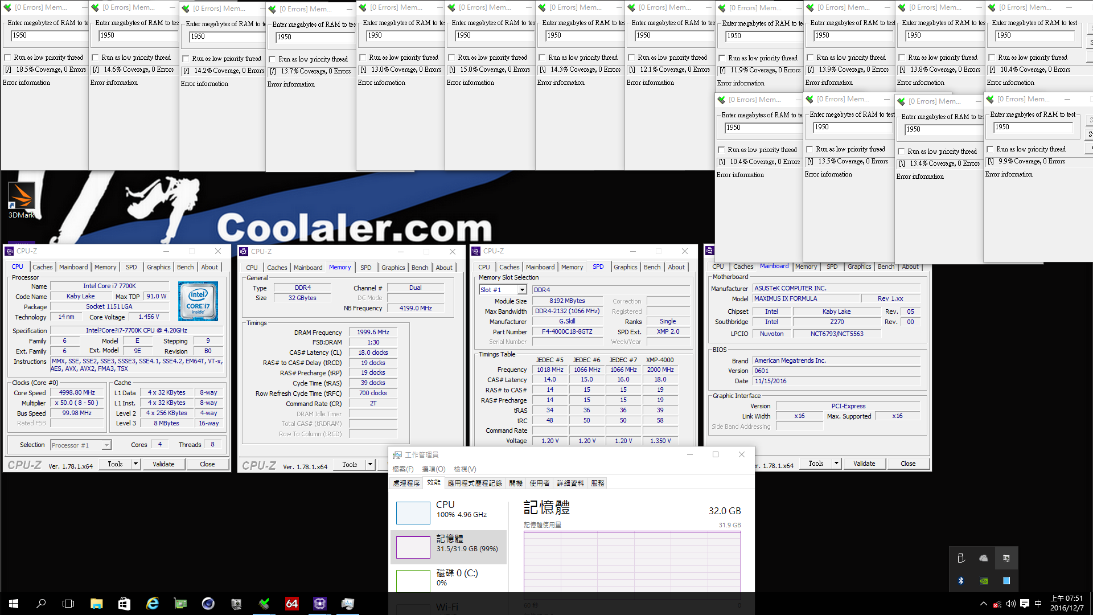
Task: Toggle low priority in 18.5% Coverage MemTest
Action: [8, 58]
